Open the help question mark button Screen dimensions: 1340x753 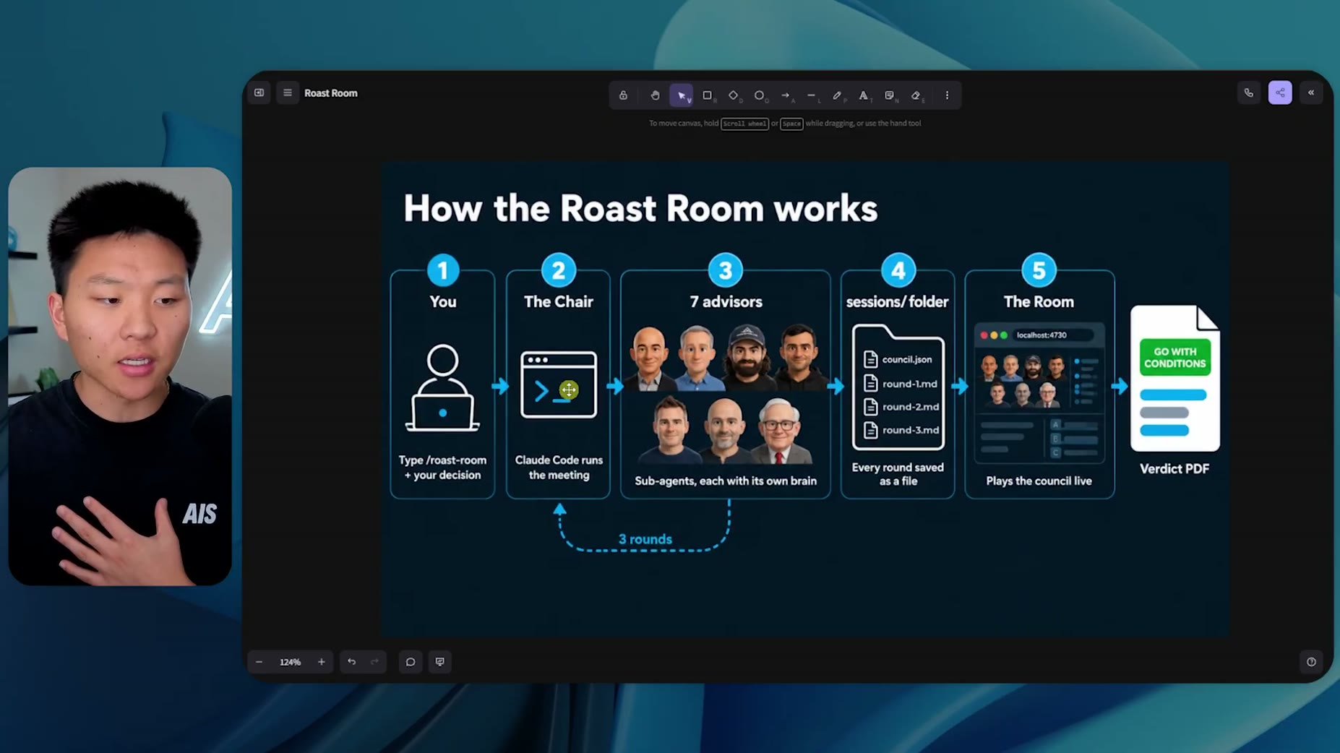[x=1311, y=662]
